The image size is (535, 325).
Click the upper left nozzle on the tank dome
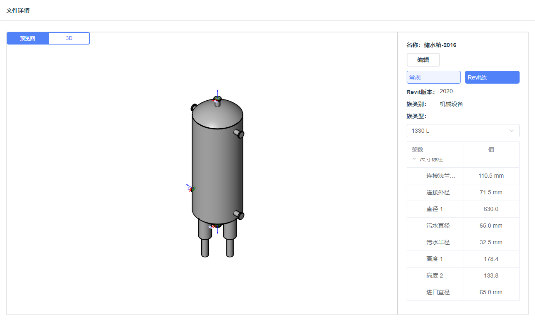click(x=194, y=107)
